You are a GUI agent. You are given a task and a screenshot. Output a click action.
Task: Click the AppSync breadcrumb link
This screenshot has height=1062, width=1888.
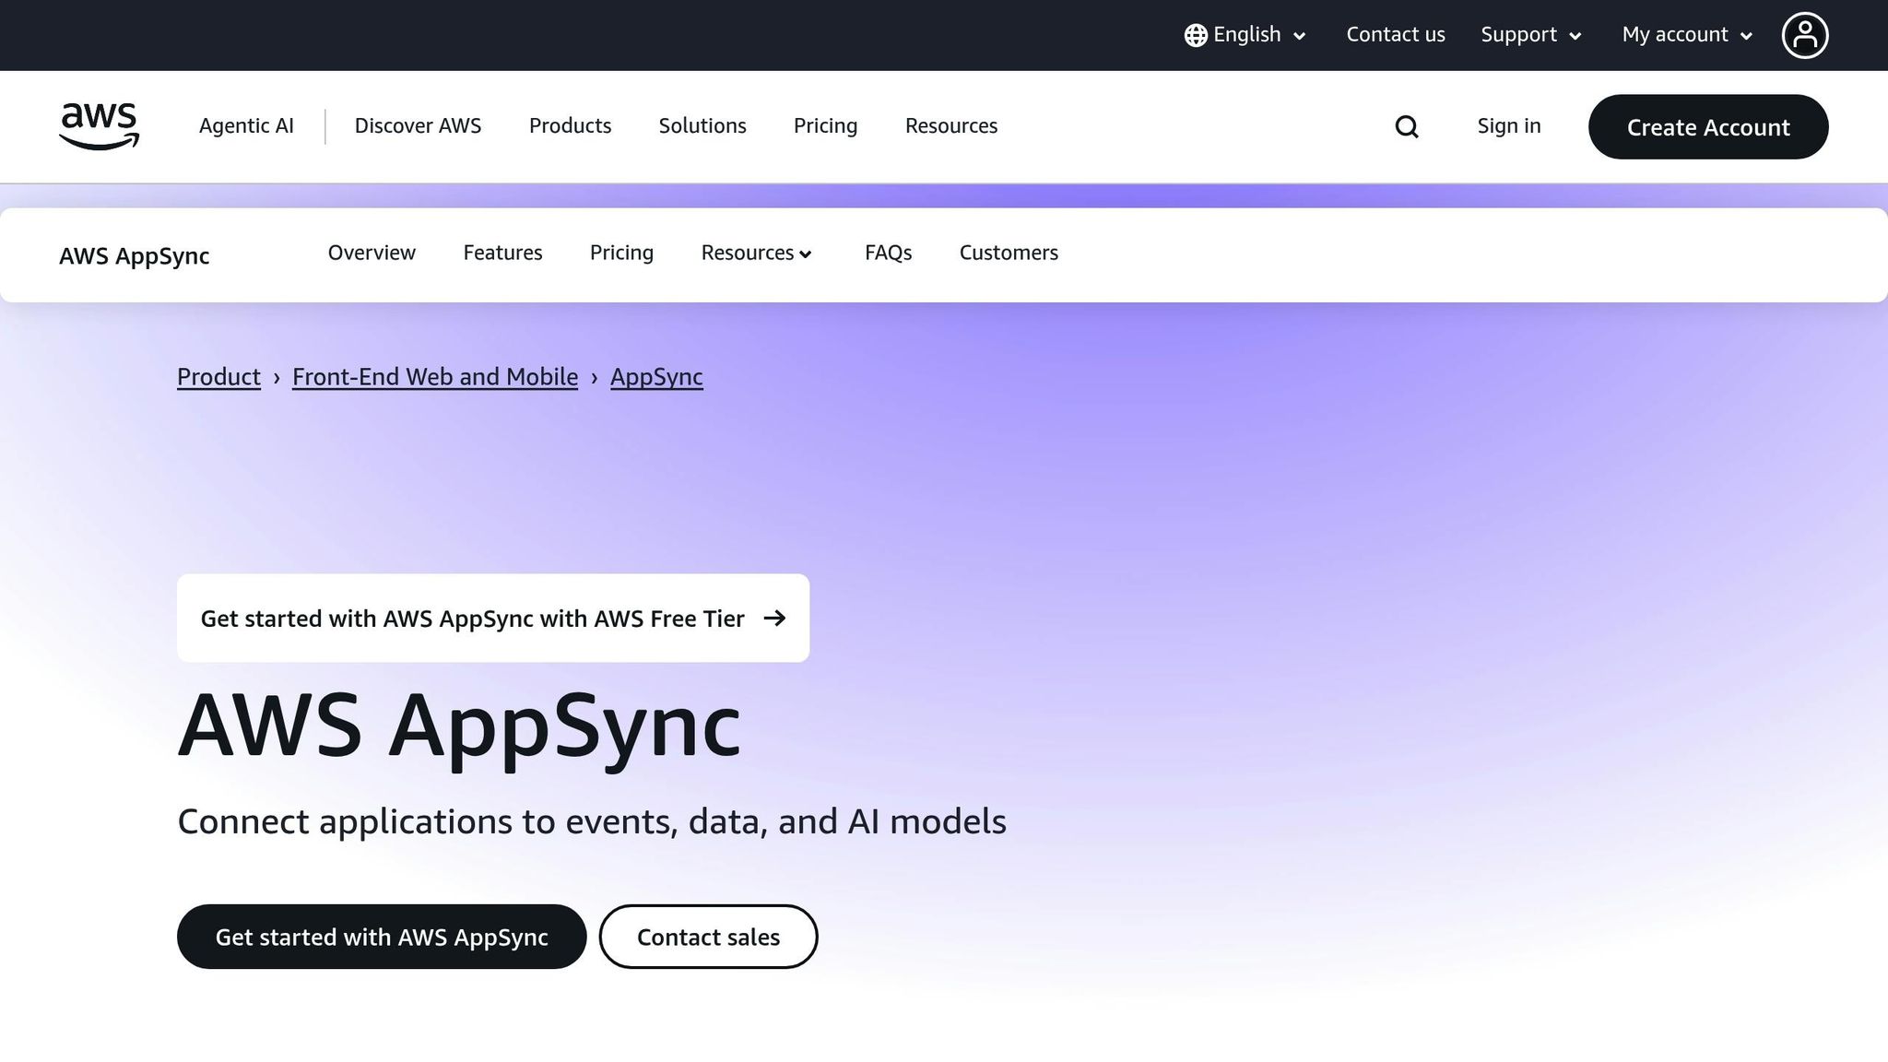coord(656,377)
